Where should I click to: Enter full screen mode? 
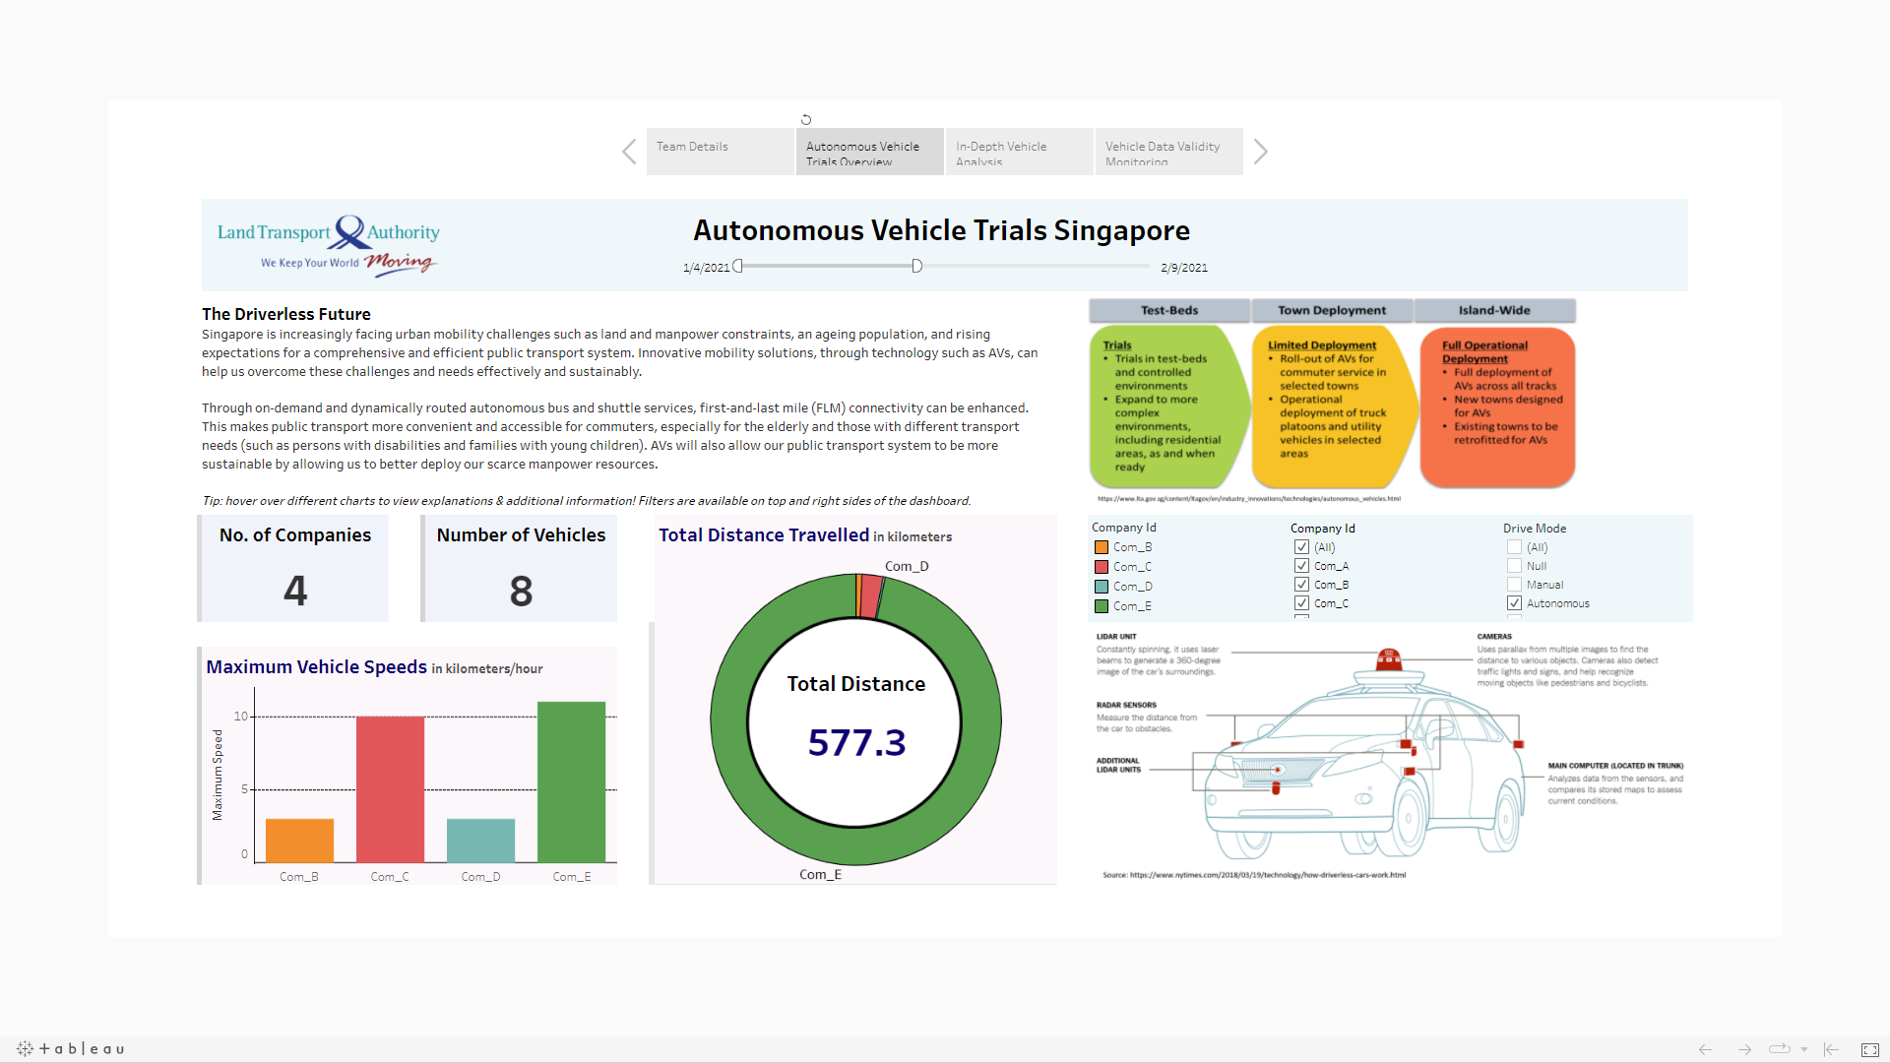coord(1870,1050)
